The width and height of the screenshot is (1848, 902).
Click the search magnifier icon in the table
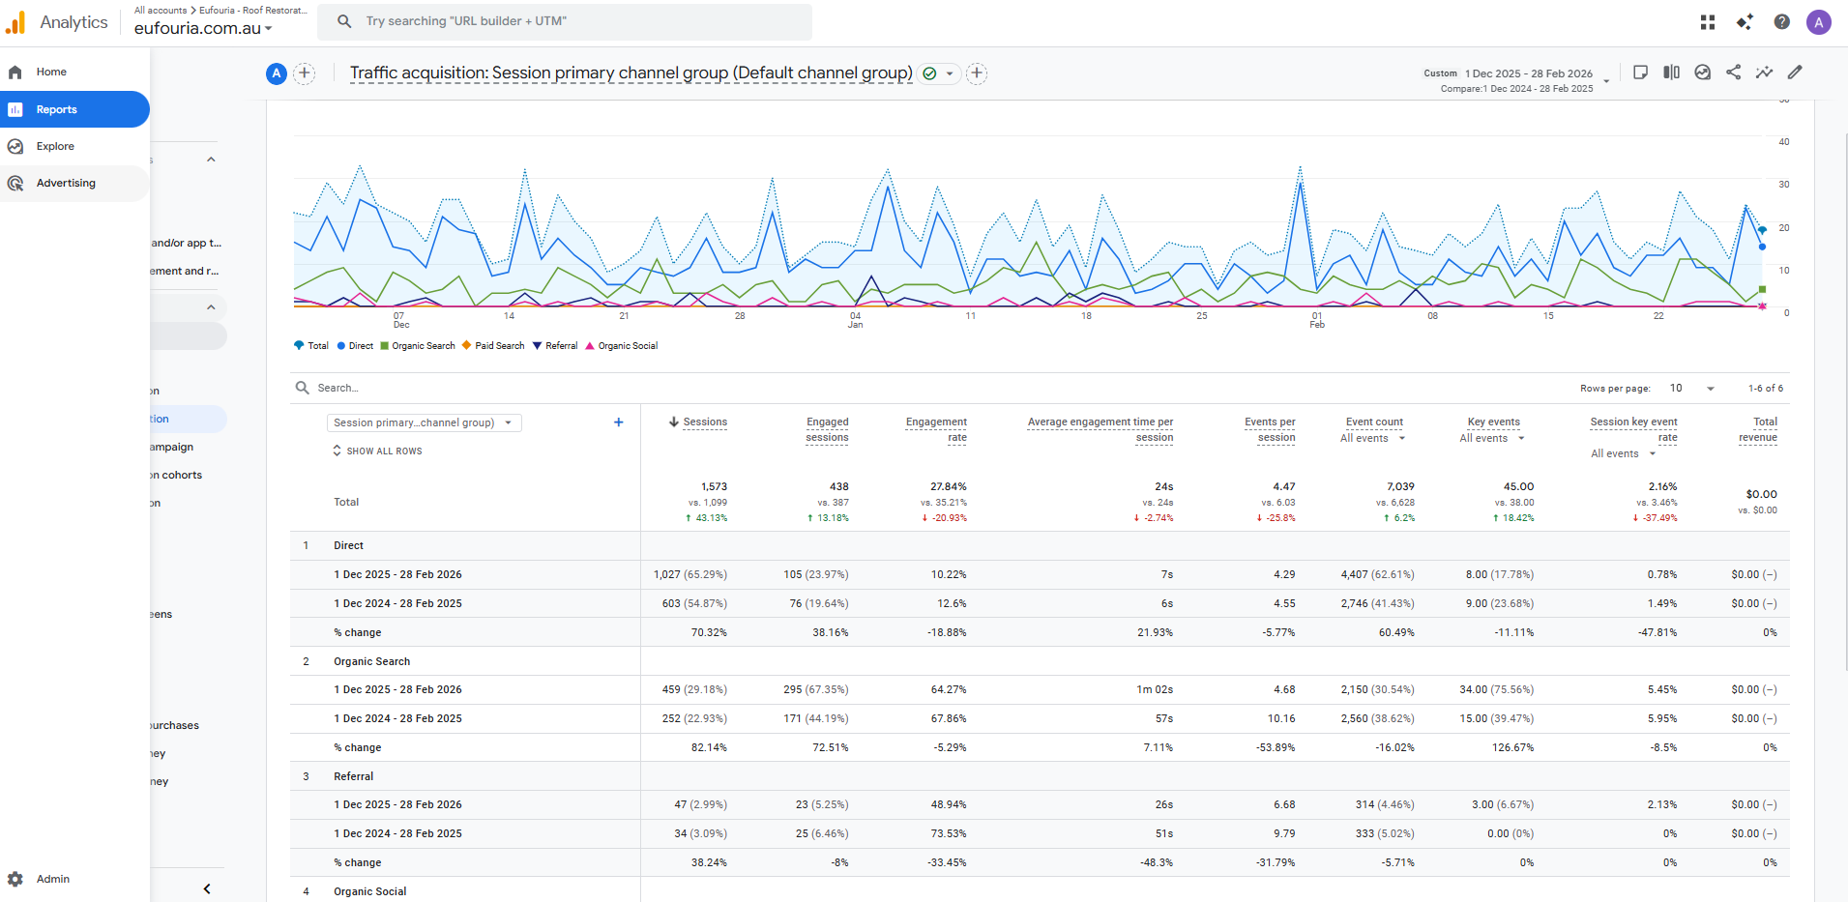click(303, 388)
